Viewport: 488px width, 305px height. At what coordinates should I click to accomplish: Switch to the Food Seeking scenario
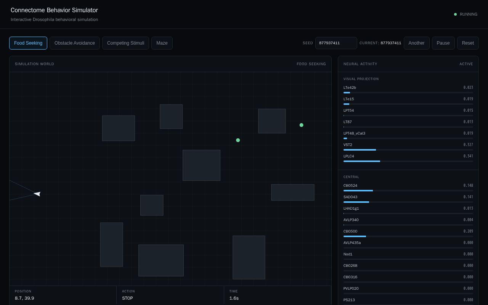pyautogui.click(x=28, y=43)
